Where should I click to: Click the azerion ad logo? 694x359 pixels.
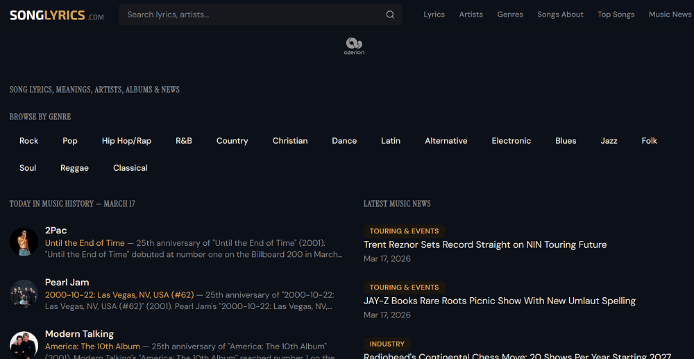[x=354, y=46]
